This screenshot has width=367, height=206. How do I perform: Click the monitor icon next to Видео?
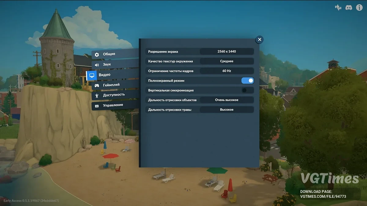pyautogui.click(x=92, y=75)
